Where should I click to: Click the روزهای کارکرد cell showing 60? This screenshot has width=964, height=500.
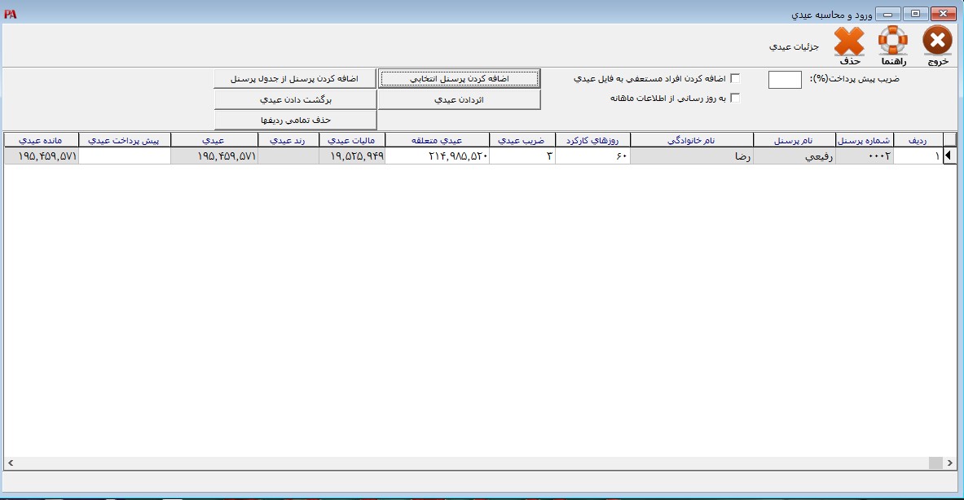(592, 156)
